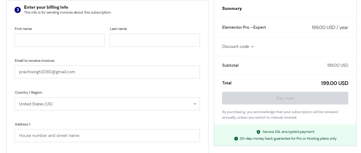This screenshot has height=153, width=361.
Task: Click the bold Total 199.00 USD amount
Action: (334, 83)
